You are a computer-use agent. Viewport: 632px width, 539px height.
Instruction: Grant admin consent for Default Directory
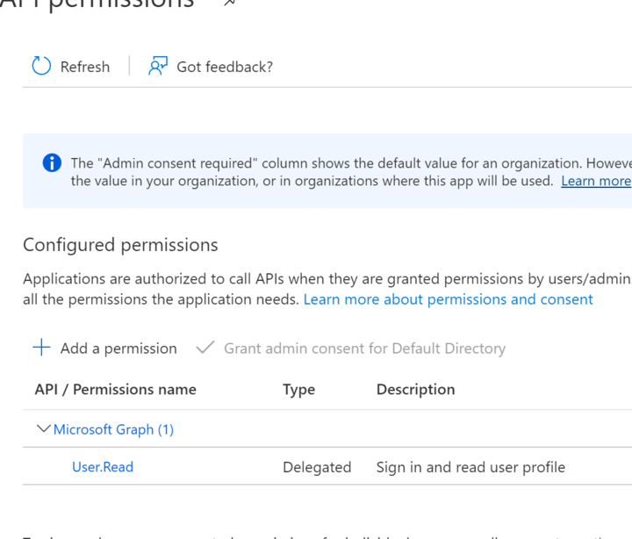pos(364,349)
